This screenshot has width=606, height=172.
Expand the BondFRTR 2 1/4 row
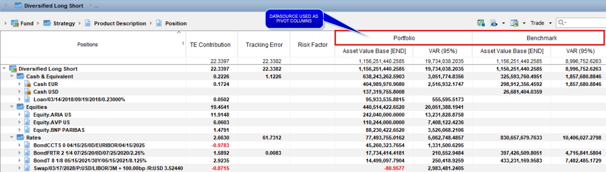pyautogui.click(x=20, y=152)
